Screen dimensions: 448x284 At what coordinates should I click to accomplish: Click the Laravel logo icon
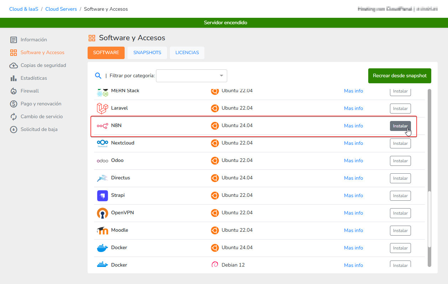click(x=103, y=108)
